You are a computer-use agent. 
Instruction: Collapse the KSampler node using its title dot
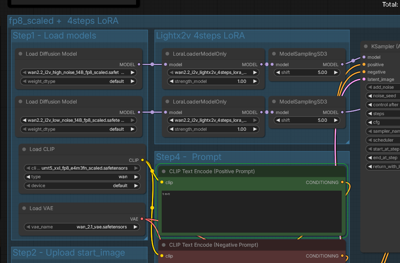point(366,46)
